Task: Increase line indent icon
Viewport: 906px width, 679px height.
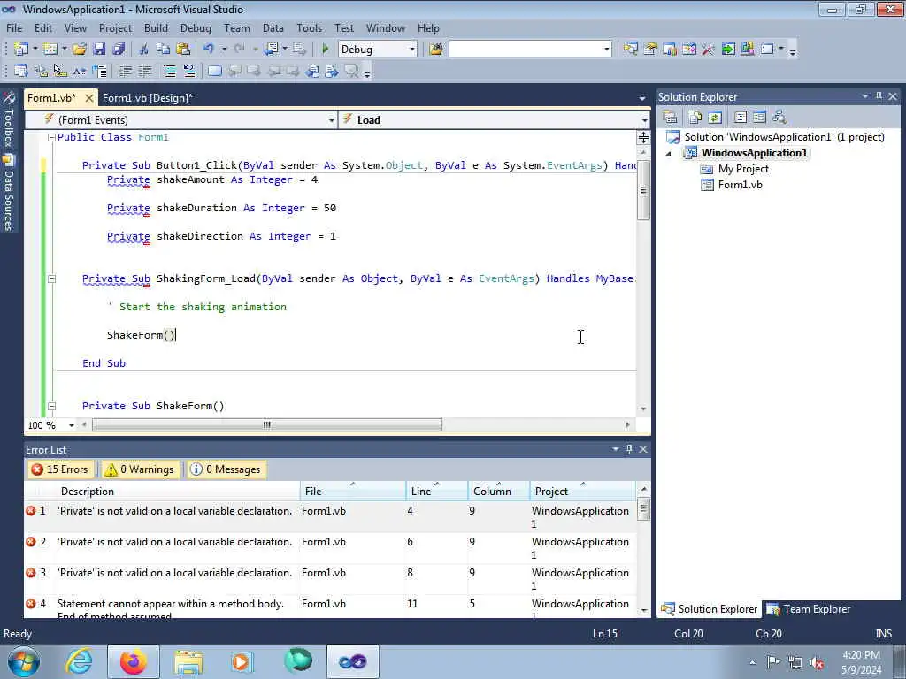Action: (144, 71)
